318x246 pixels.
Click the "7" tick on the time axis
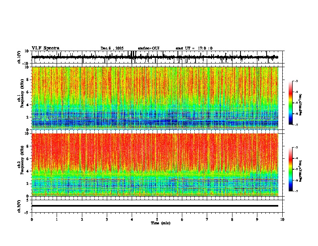click(207, 219)
